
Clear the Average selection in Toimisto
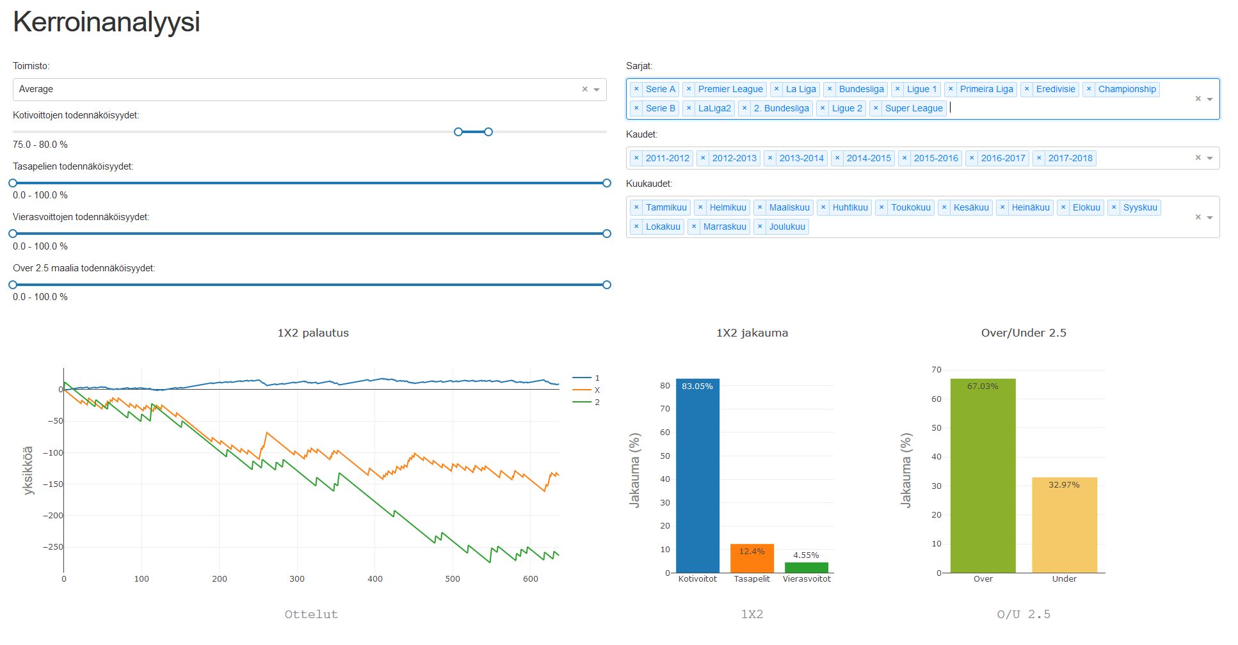point(584,90)
